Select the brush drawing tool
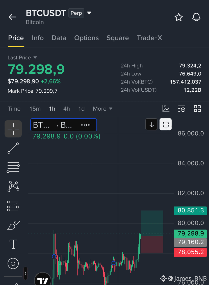 [13, 225]
